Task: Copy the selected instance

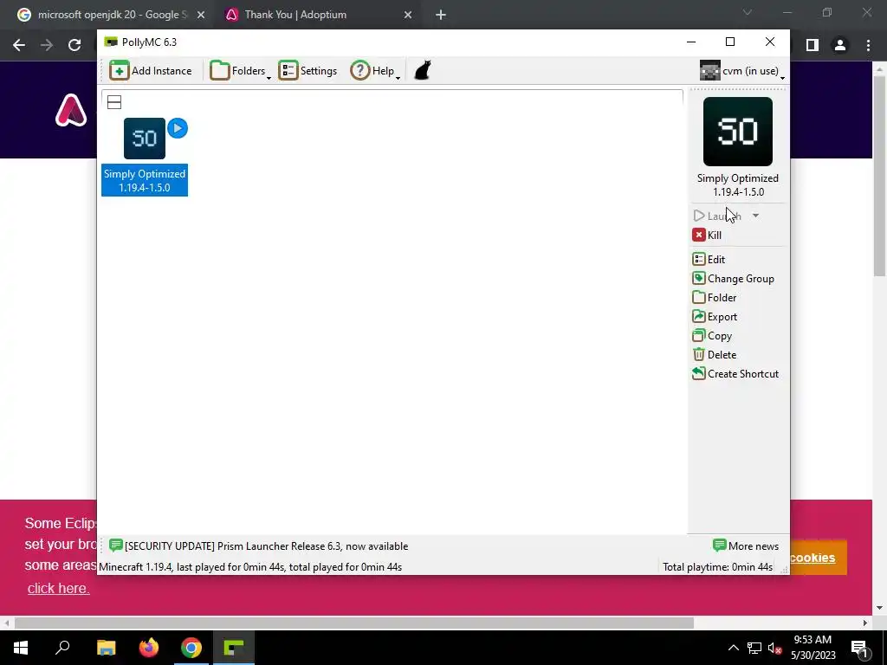Action: coord(712,336)
